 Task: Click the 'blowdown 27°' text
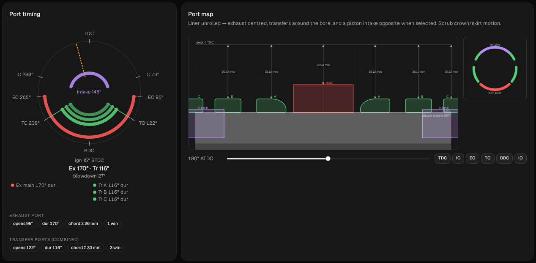point(89,176)
